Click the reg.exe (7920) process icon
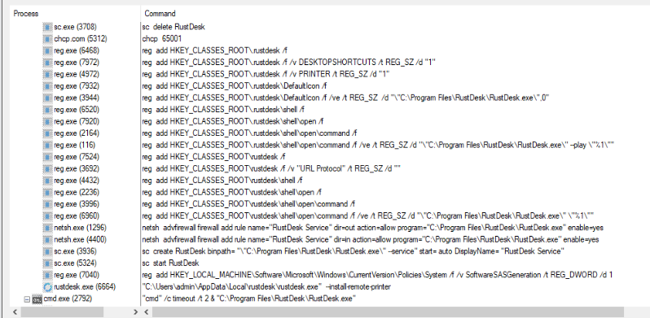The width and height of the screenshot is (650, 318). pyautogui.click(x=48, y=121)
